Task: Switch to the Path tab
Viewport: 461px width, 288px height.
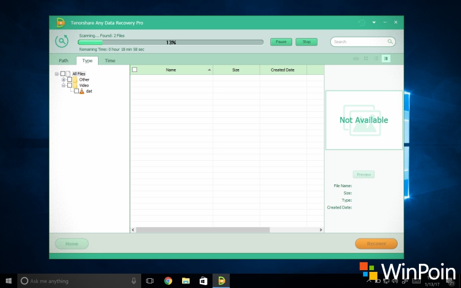Action: pos(63,60)
